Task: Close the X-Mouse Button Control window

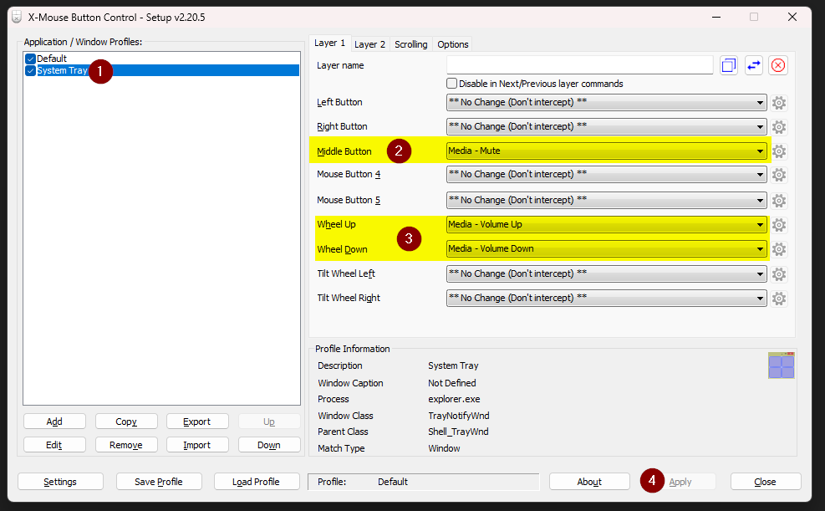Action: point(792,17)
